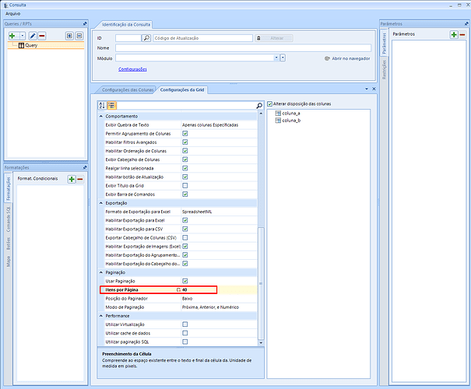This screenshot has height=389, width=471.
Task: Click the red minus delete query icon
Action: 41,36
